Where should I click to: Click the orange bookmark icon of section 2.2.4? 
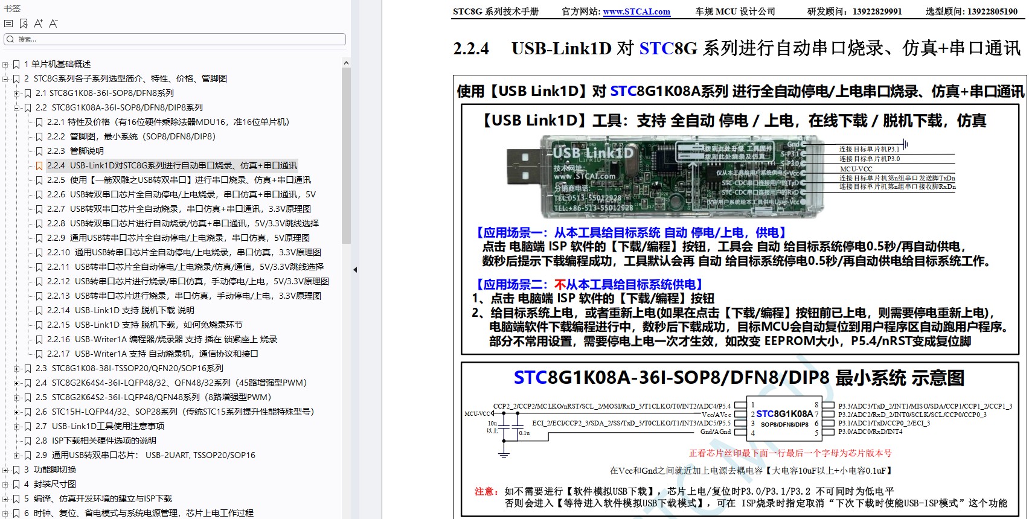pos(39,165)
